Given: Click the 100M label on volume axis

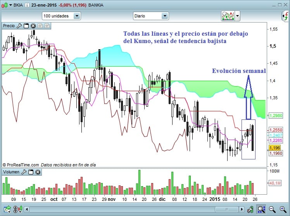Looking at the screenshot, I should click(274, 171).
